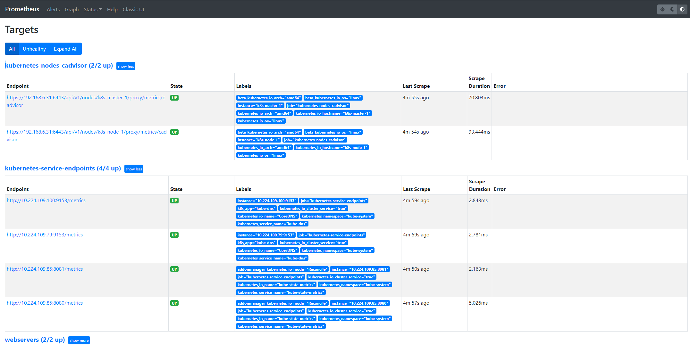Switch to dark theme moon icon
This screenshot has height=353, width=690.
click(672, 9)
